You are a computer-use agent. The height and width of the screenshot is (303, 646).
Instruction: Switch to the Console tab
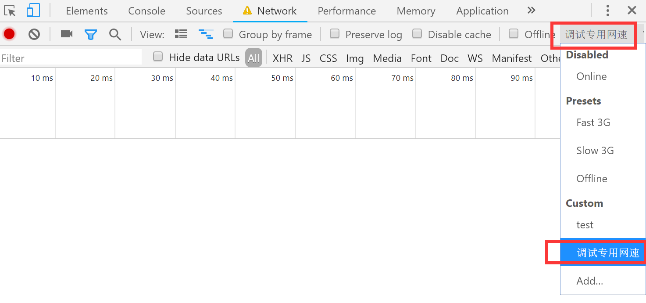[146, 11]
